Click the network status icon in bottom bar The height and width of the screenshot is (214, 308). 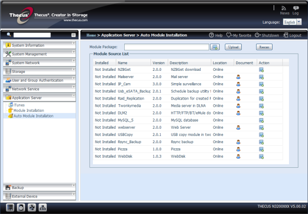[x=43, y=208]
